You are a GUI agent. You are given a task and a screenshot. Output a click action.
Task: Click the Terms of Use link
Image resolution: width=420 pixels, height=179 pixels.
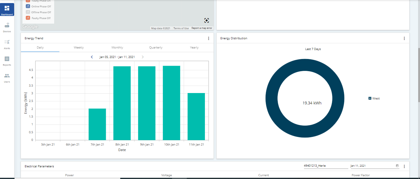(x=181, y=28)
